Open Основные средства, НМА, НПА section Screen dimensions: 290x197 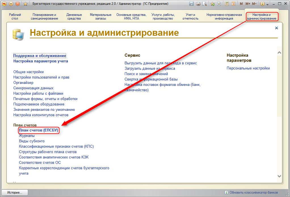point(131,17)
